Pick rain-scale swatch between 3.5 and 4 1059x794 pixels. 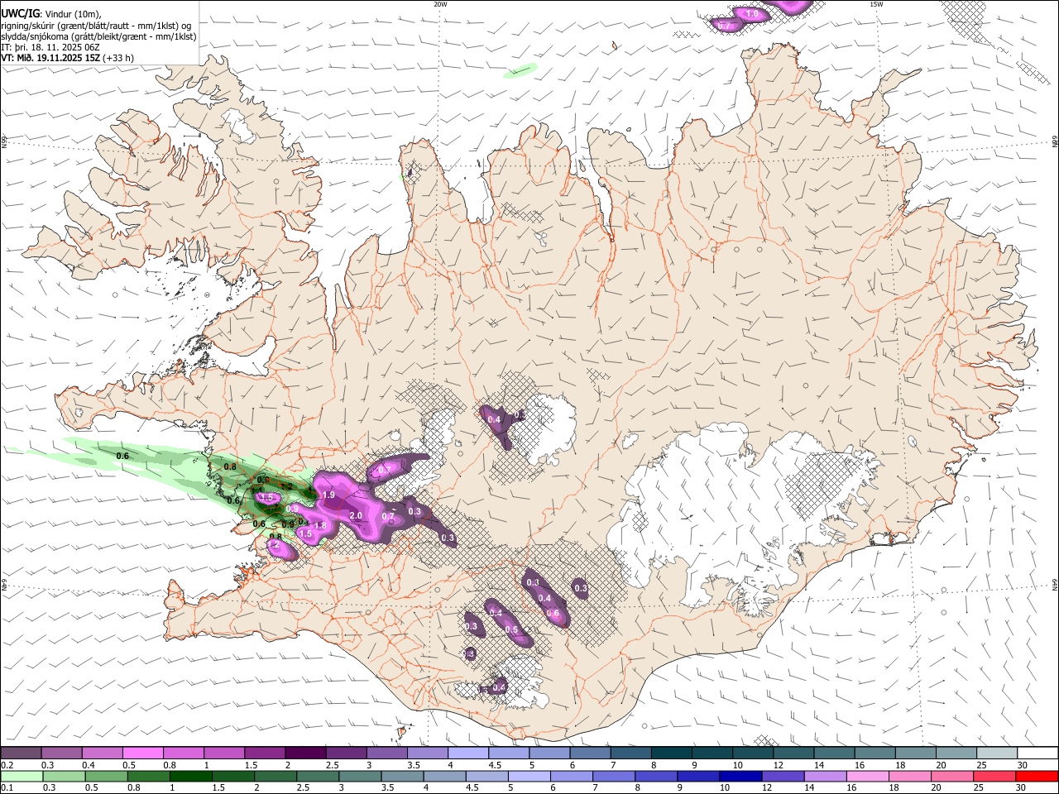(x=403, y=776)
